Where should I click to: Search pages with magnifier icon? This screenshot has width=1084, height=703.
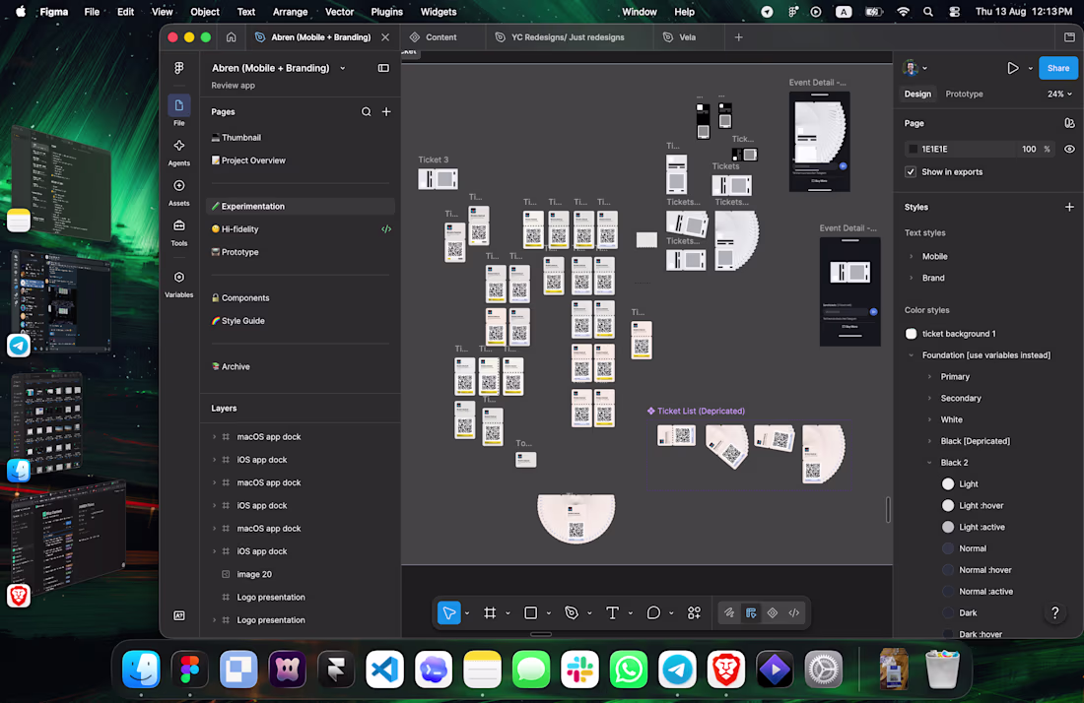366,112
